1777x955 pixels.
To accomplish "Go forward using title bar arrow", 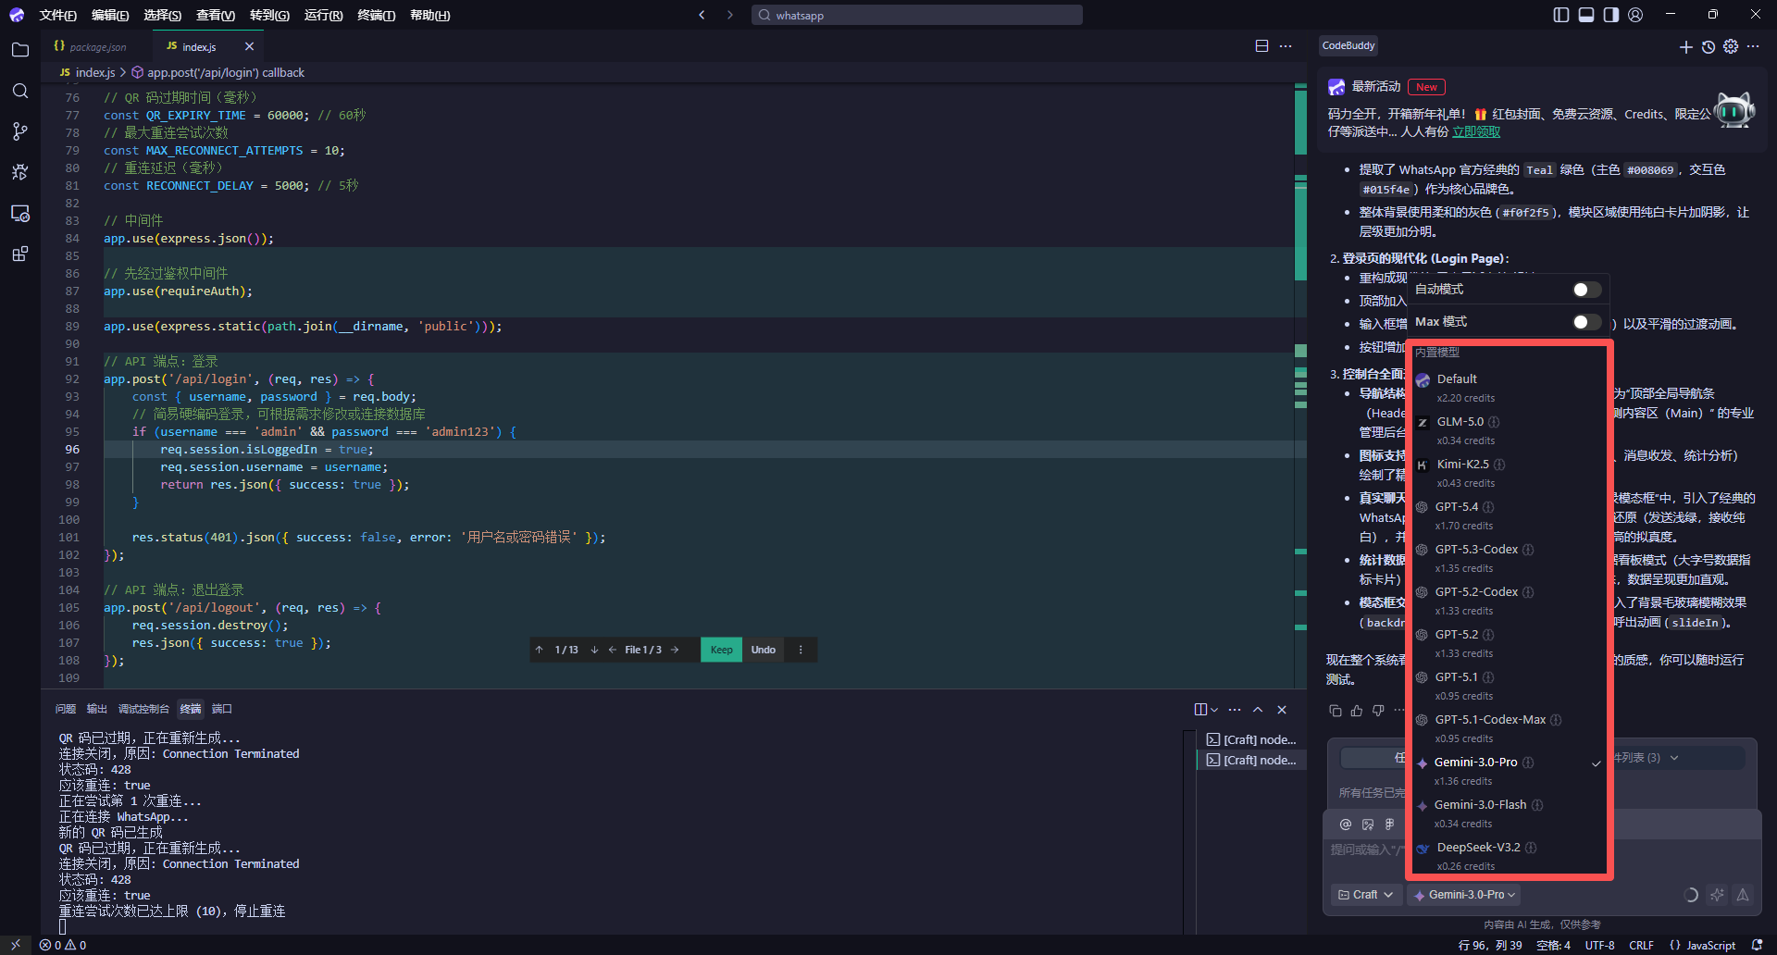I will point(730,15).
